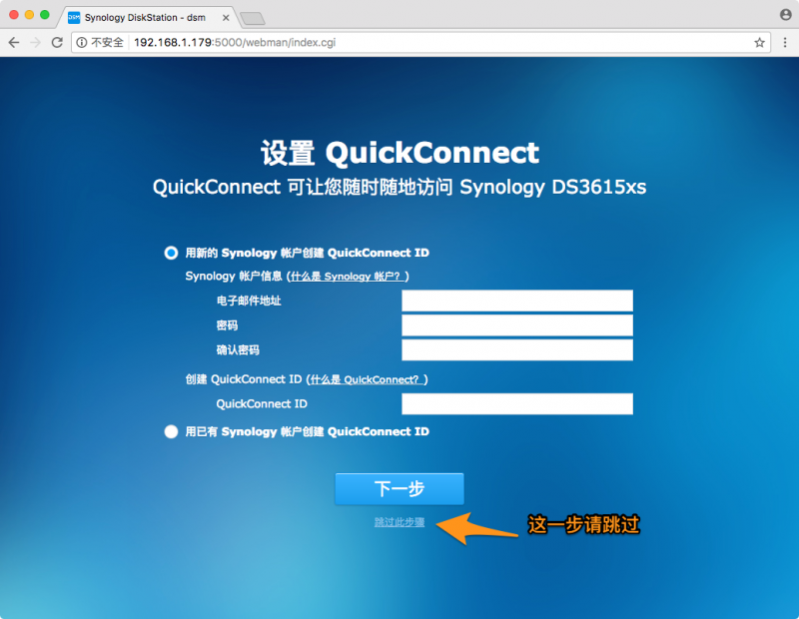Reload the page with the refresh icon

click(x=57, y=42)
